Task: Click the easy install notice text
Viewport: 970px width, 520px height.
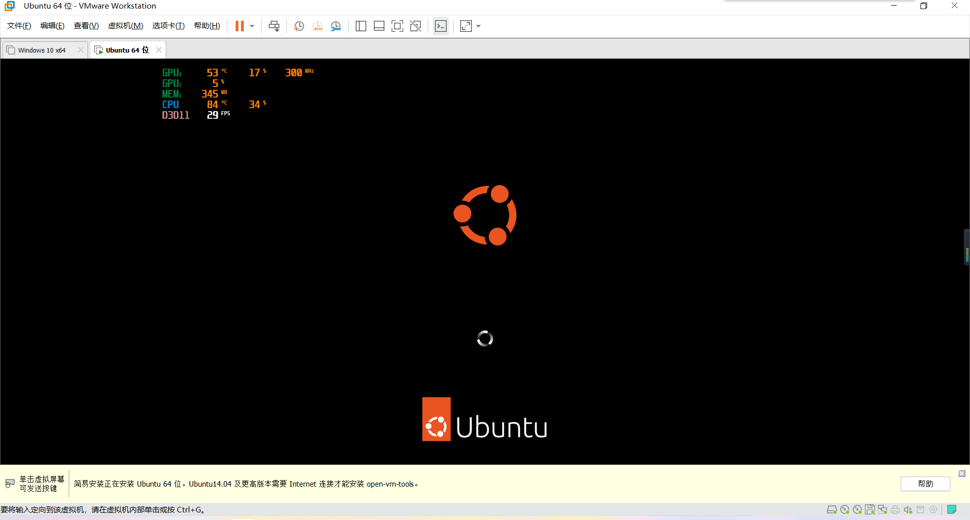Action: point(246,484)
